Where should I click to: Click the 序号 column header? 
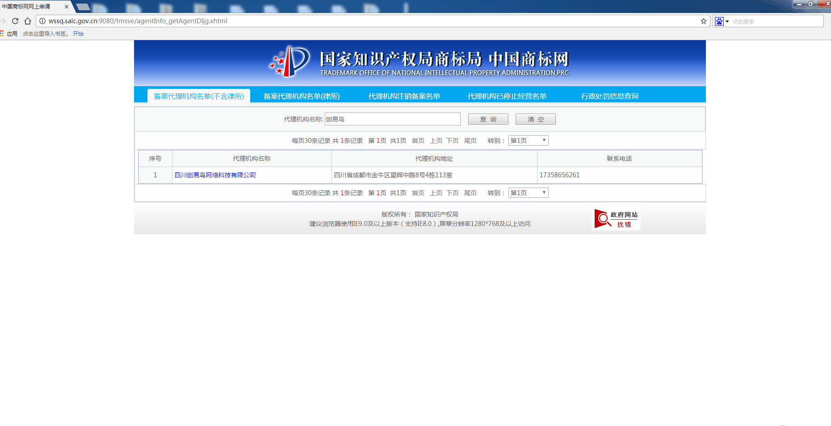155,159
